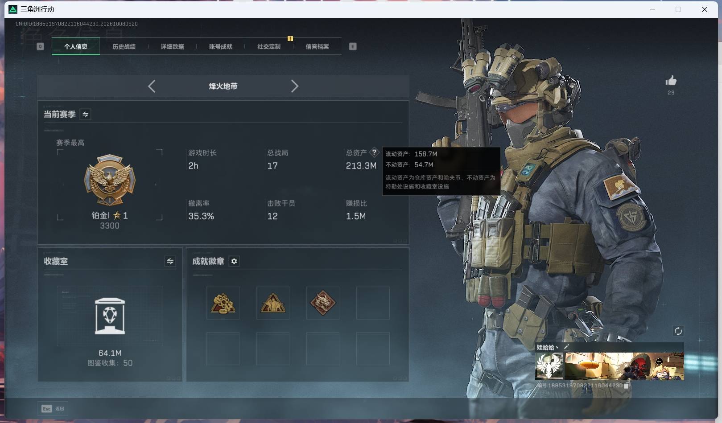Go to previous game mode with left chevron

(x=152, y=86)
